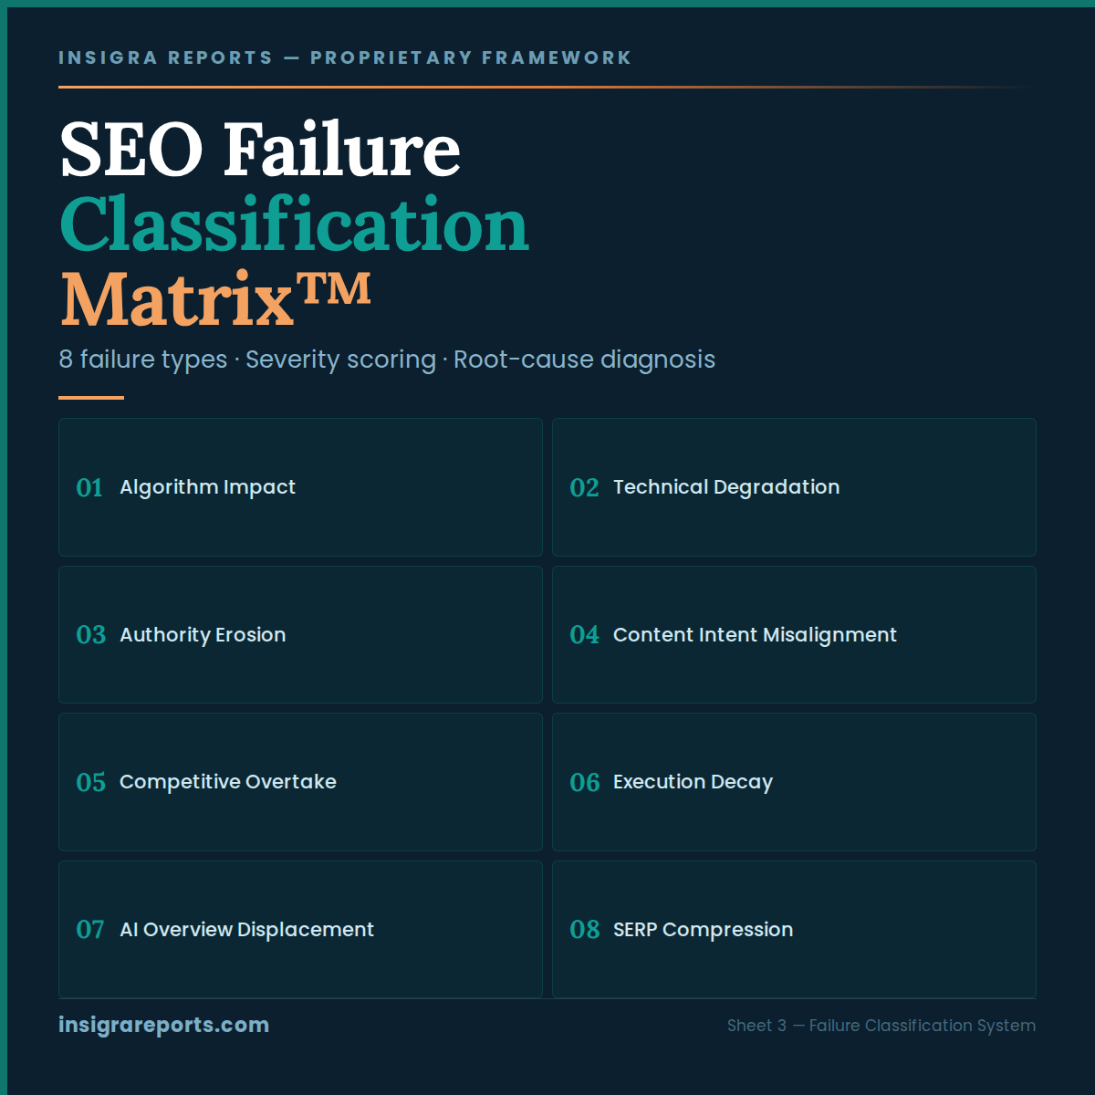
Task: Click the number 01 badge
Action: (x=89, y=488)
